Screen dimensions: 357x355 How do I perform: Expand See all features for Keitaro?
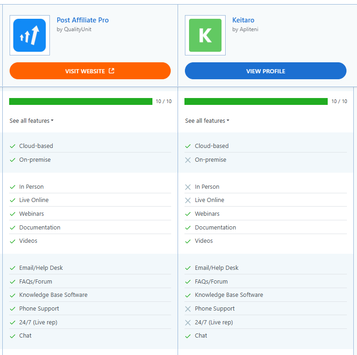click(x=207, y=121)
